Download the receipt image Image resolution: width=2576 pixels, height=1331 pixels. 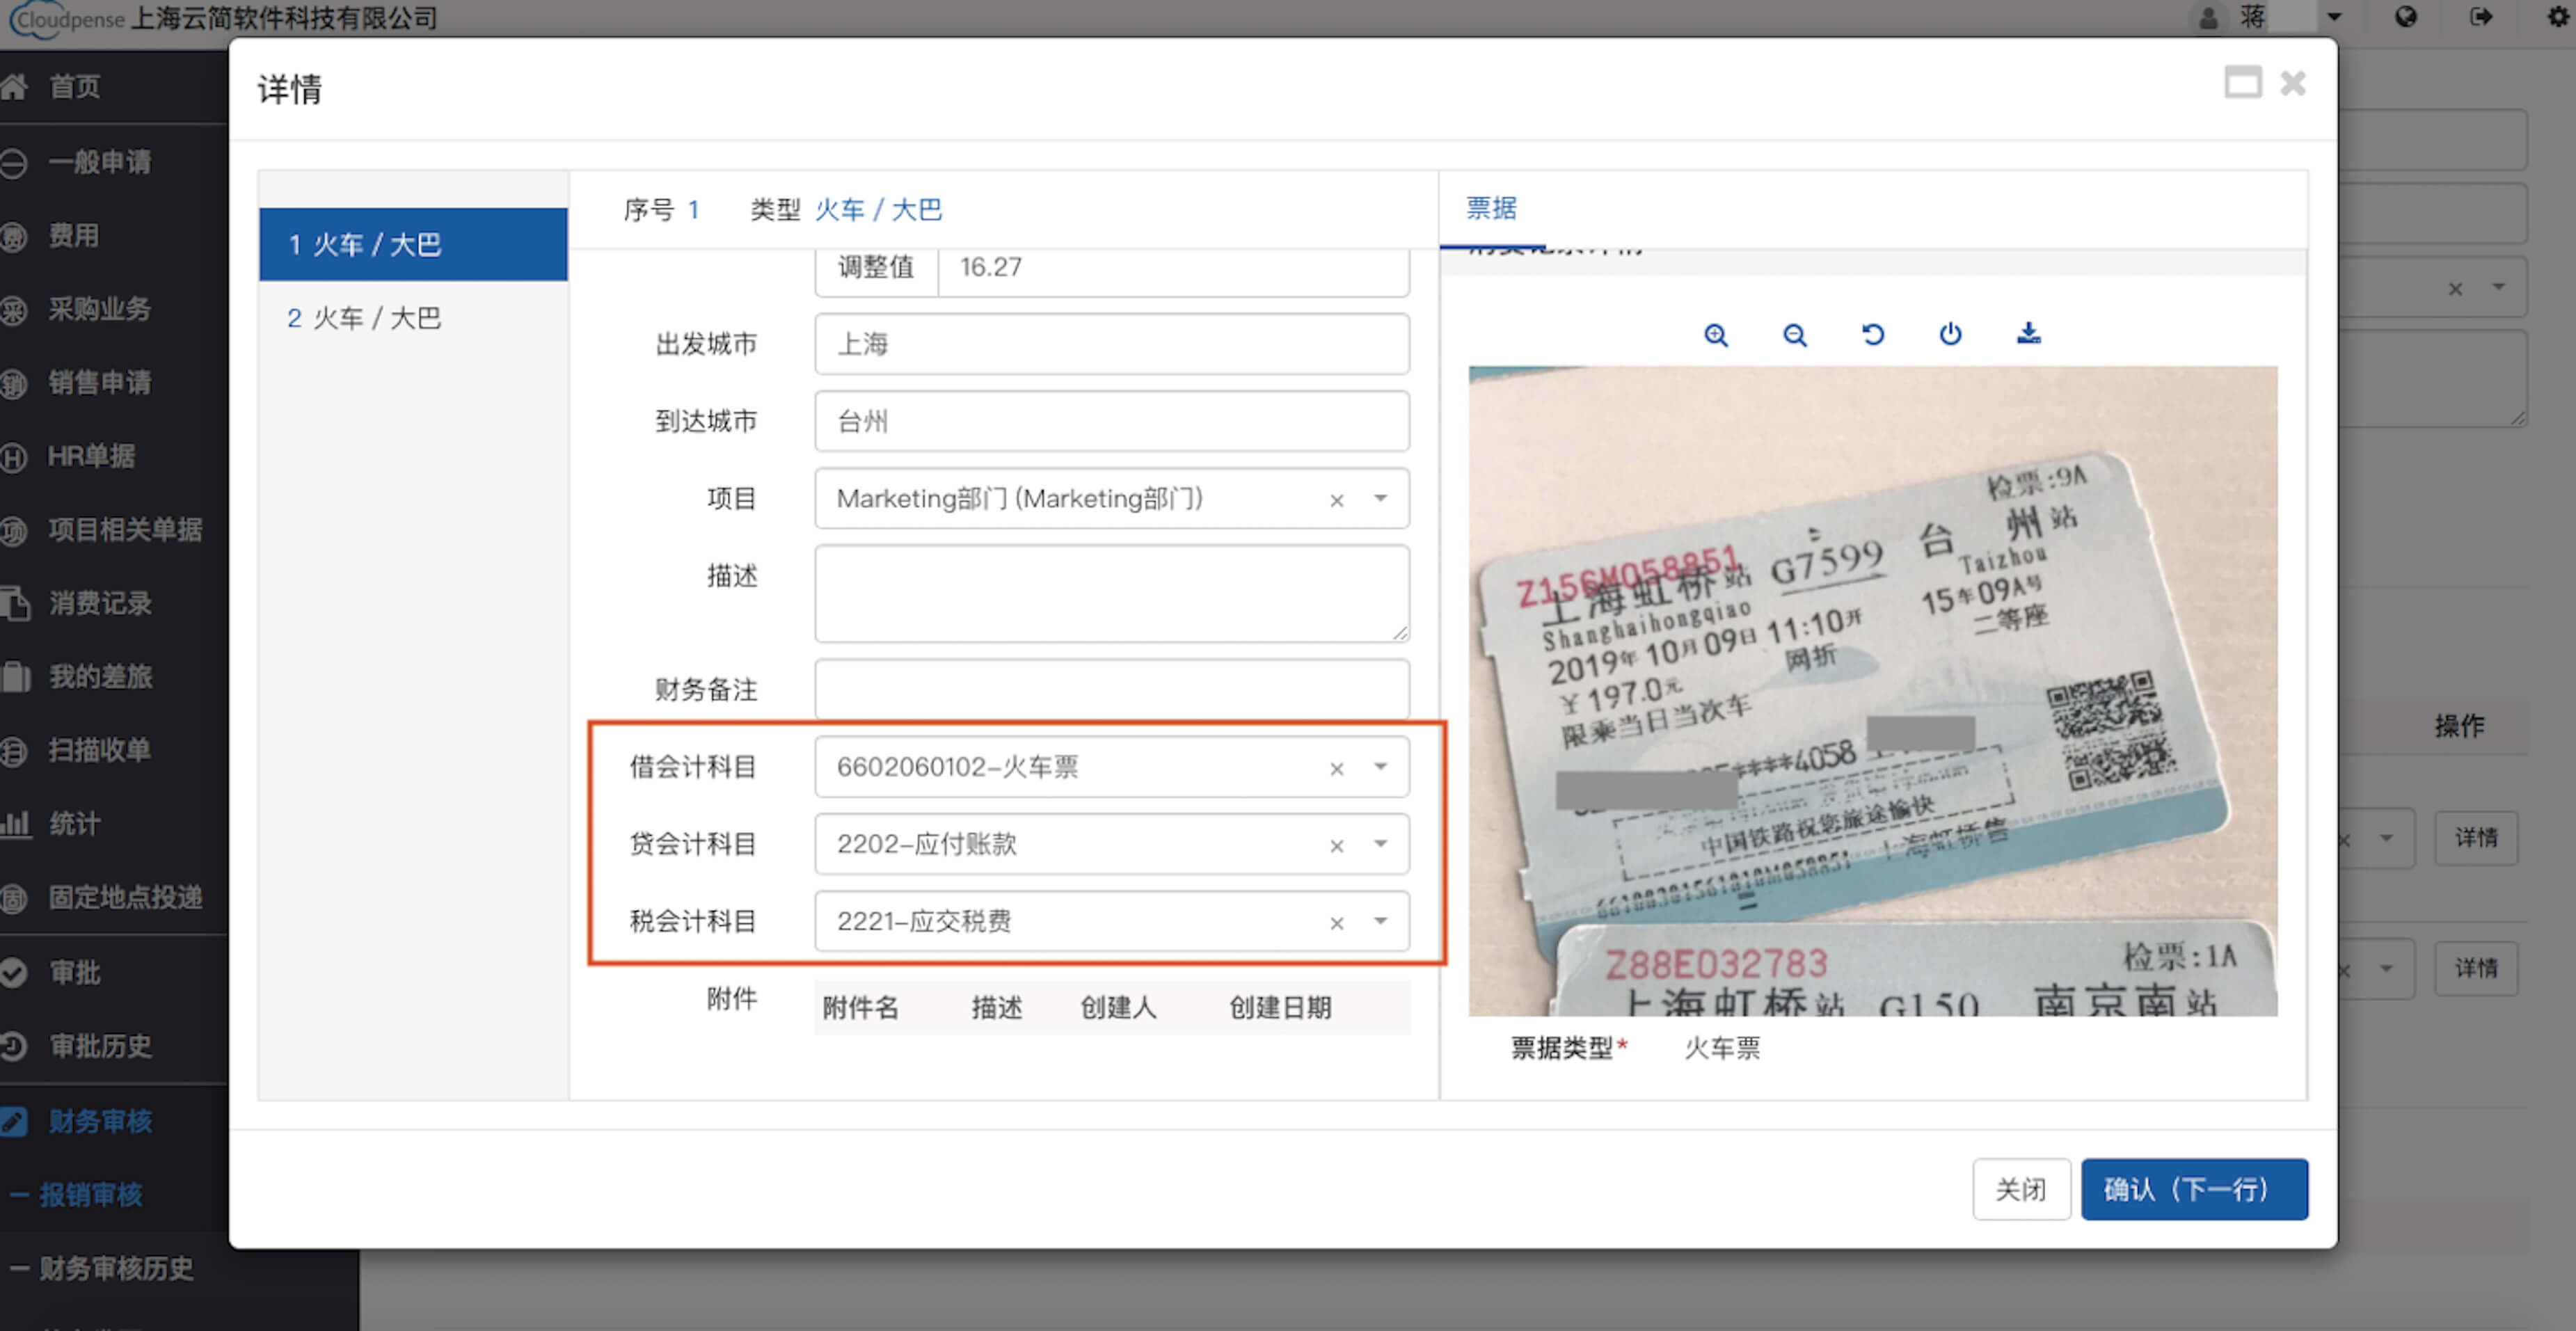pos(2028,333)
